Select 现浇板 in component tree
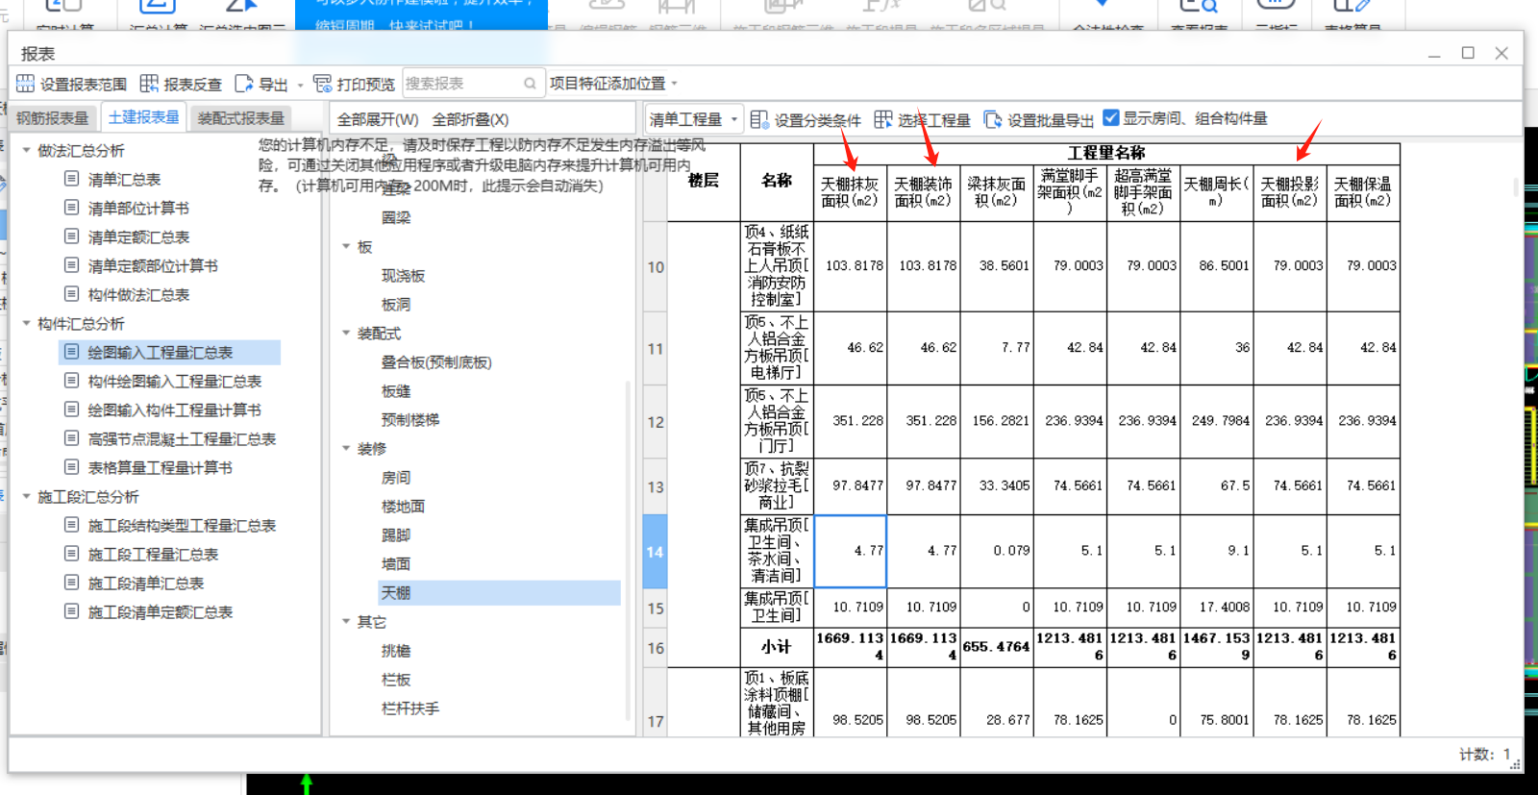Image resolution: width=1538 pixels, height=795 pixels. [403, 276]
